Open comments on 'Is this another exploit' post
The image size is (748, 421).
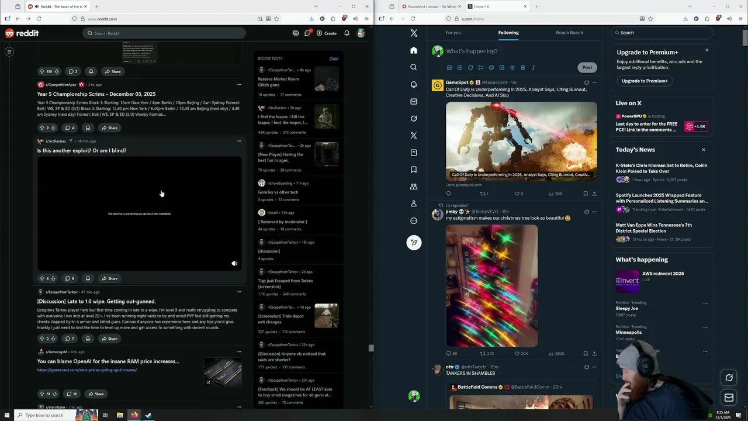[70, 278]
